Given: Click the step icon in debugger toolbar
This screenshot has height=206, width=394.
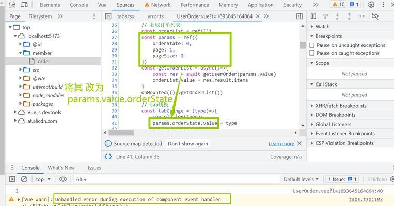Looking at the screenshot, I should pos(361,16).
